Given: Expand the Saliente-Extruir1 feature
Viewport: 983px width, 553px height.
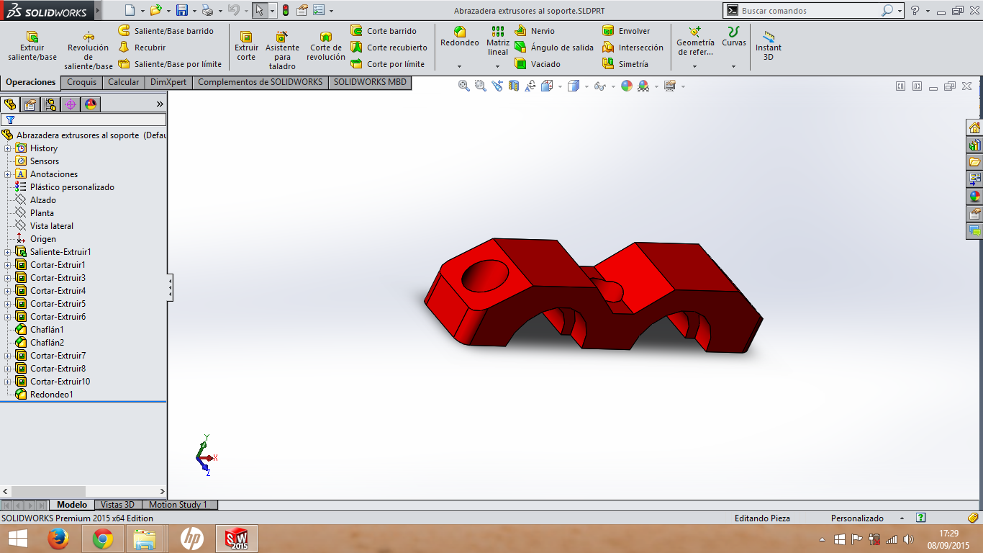Looking at the screenshot, I should pyautogui.click(x=8, y=252).
